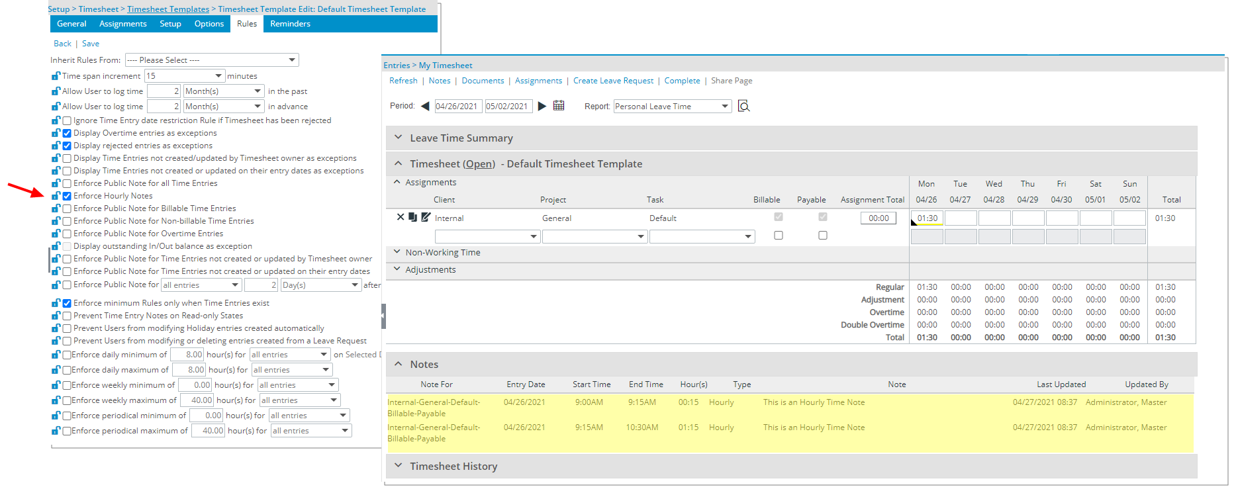Switch to the Assignments tab
This screenshot has height=493, width=1236.
click(x=123, y=24)
